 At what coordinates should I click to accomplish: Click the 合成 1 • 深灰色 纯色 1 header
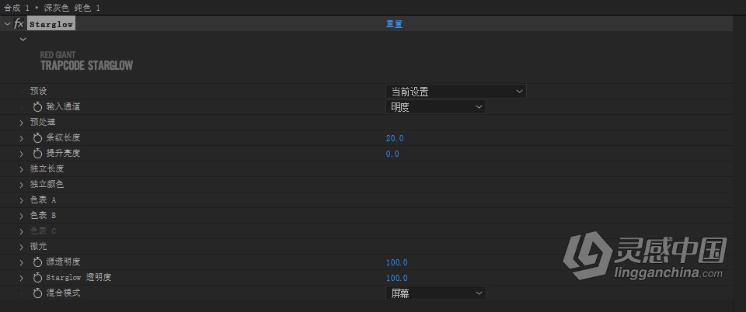[51, 8]
